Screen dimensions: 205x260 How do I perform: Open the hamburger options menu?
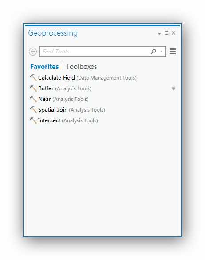click(173, 52)
